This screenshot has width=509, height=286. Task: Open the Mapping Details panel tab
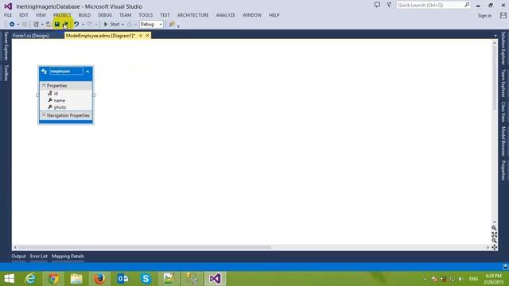click(68, 256)
